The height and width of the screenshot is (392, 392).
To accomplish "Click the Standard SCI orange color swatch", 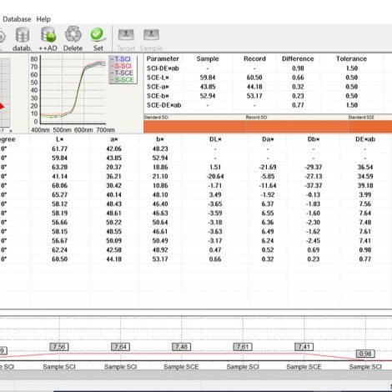I will (x=194, y=127).
